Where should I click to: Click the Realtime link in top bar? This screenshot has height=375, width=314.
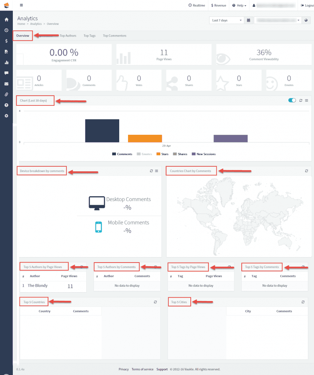point(197,5)
